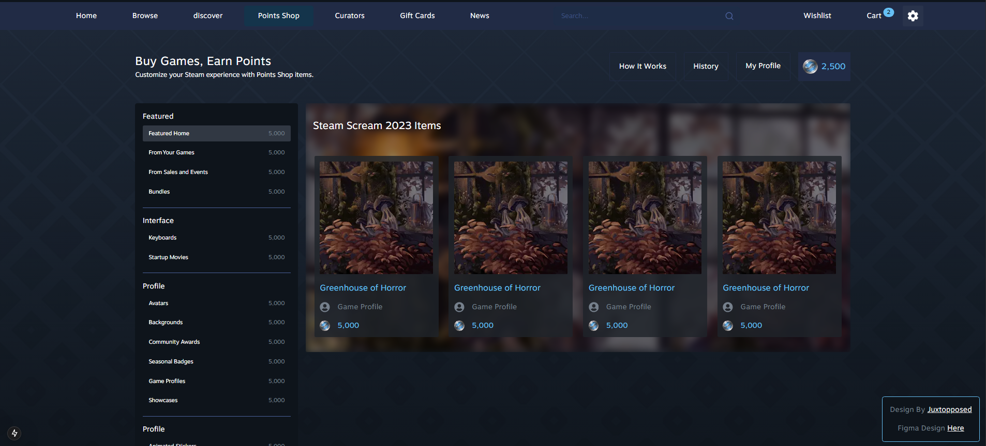
Task: Open the Avatars category
Action: [x=216, y=304]
